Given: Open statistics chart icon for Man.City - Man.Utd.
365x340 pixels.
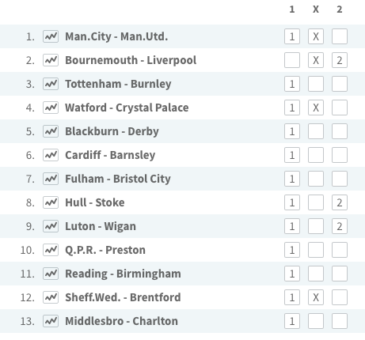Looking at the screenshot, I should coord(51,36).
